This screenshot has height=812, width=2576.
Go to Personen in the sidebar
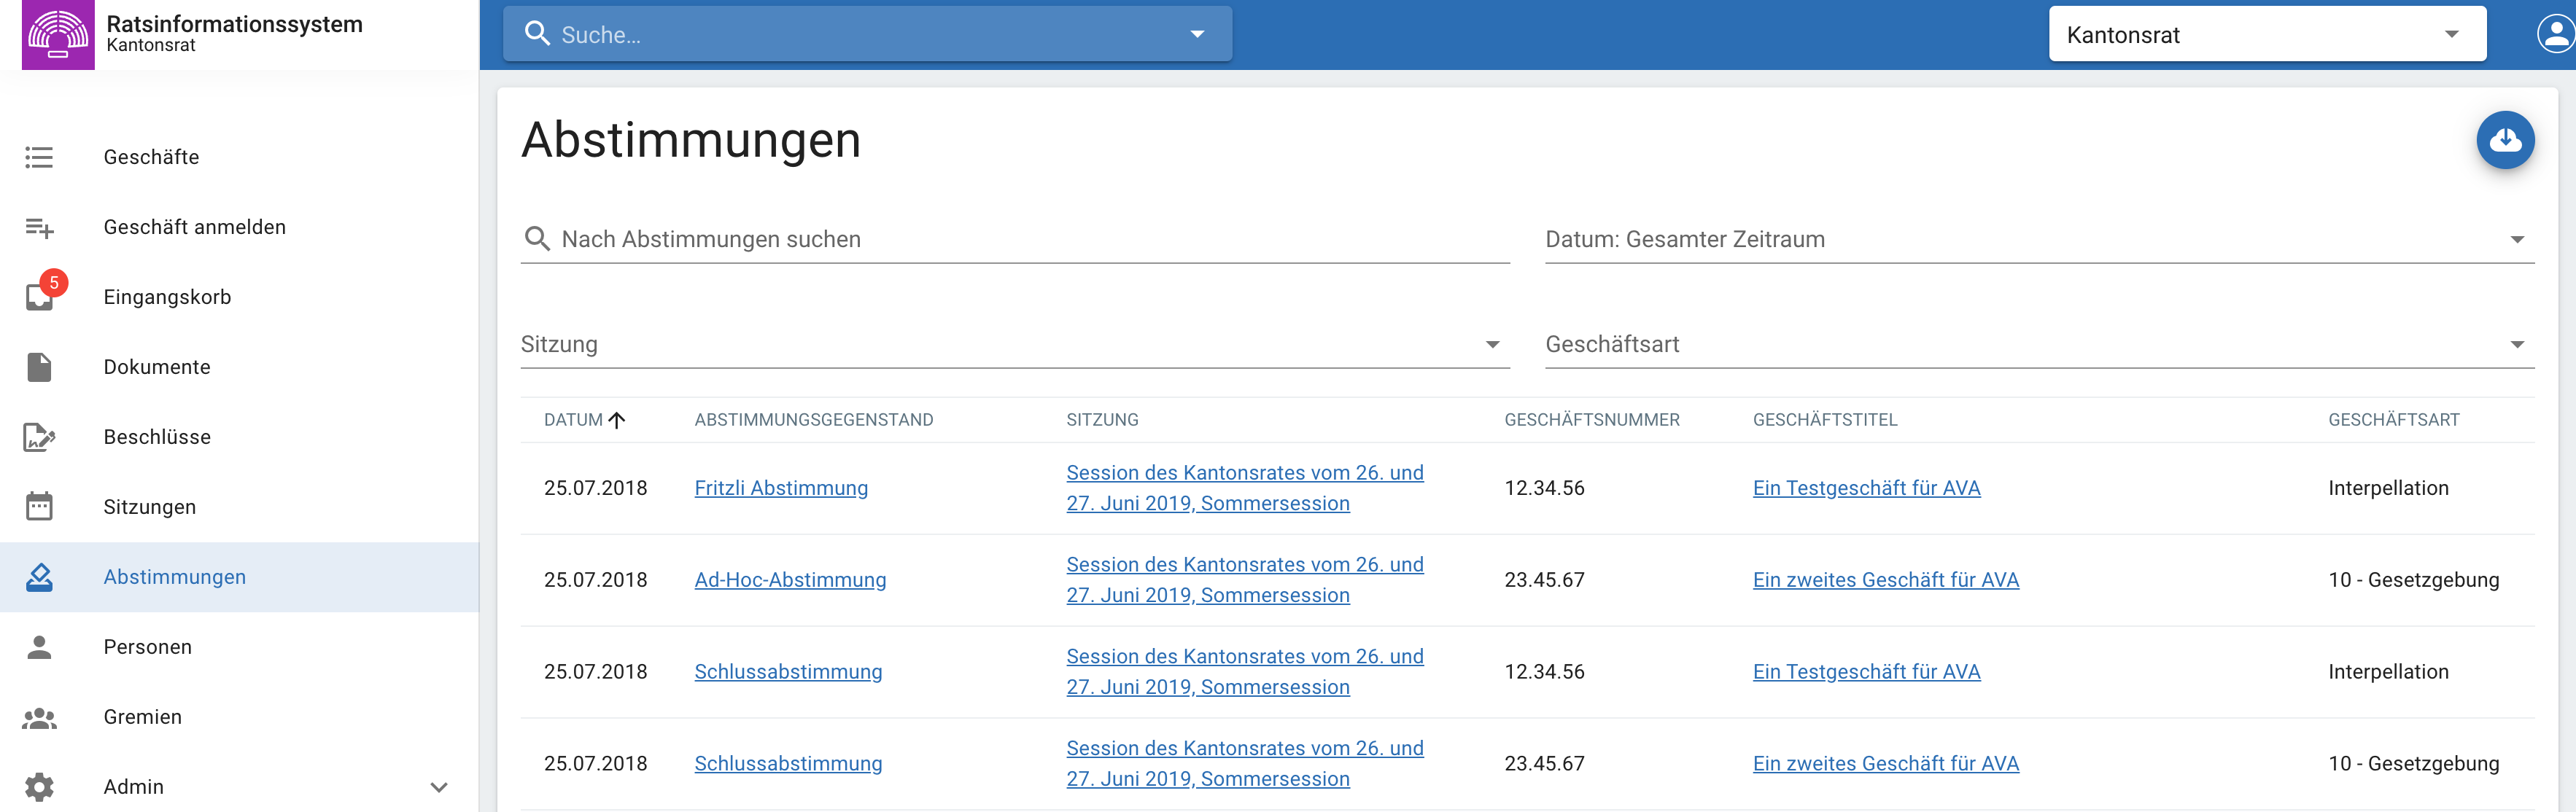pyautogui.click(x=147, y=647)
